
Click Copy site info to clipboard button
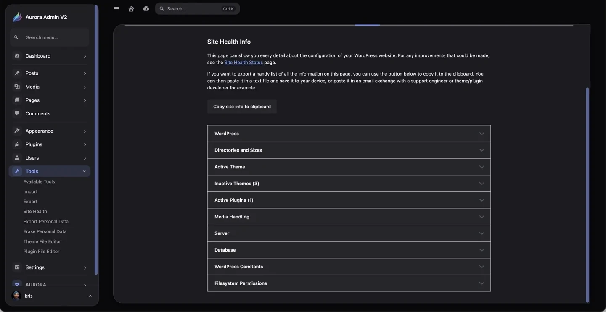(242, 107)
